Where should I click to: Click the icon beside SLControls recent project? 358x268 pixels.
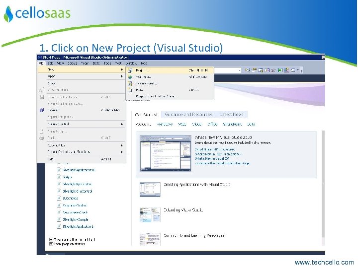pyautogui.click(x=59, y=198)
